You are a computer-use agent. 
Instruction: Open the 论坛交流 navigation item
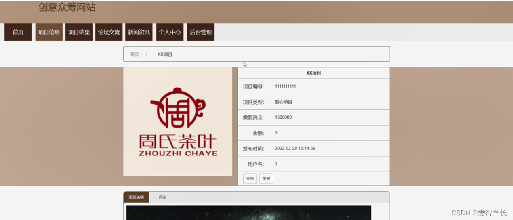coord(109,32)
